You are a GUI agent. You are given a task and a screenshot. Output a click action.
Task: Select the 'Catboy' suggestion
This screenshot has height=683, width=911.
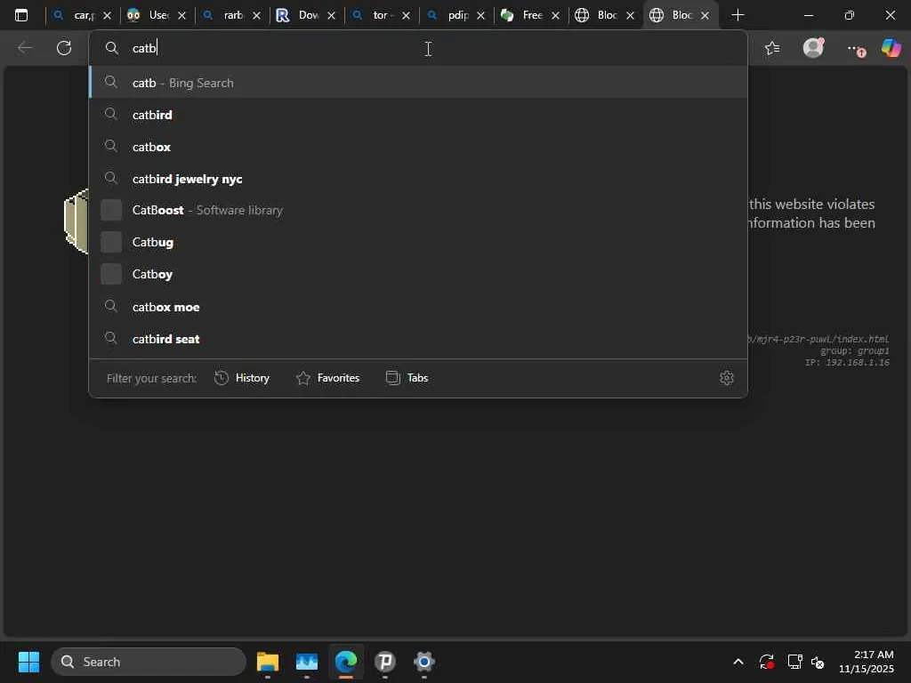coord(418,274)
